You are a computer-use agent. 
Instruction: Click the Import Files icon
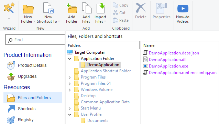pyautogui.click(x=100, y=8)
